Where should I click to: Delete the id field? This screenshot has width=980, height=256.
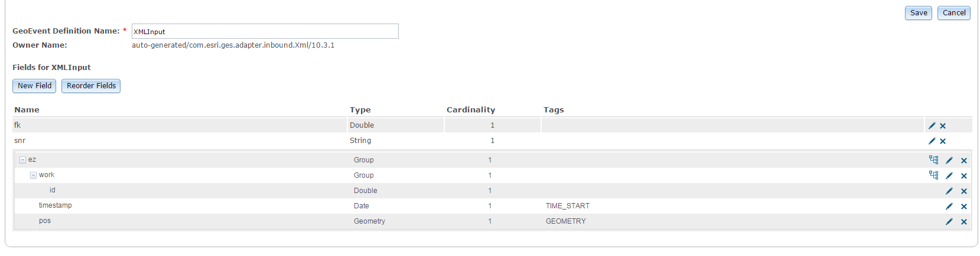coord(964,191)
